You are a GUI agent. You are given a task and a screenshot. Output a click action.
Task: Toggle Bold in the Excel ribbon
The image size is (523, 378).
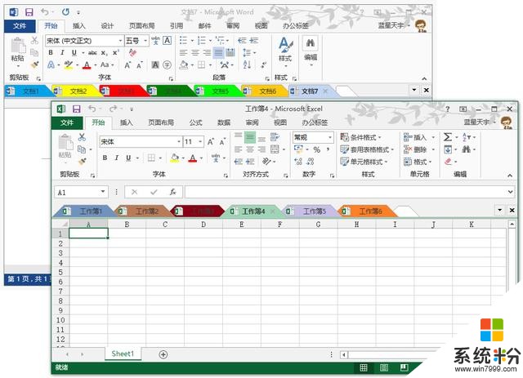(105, 158)
